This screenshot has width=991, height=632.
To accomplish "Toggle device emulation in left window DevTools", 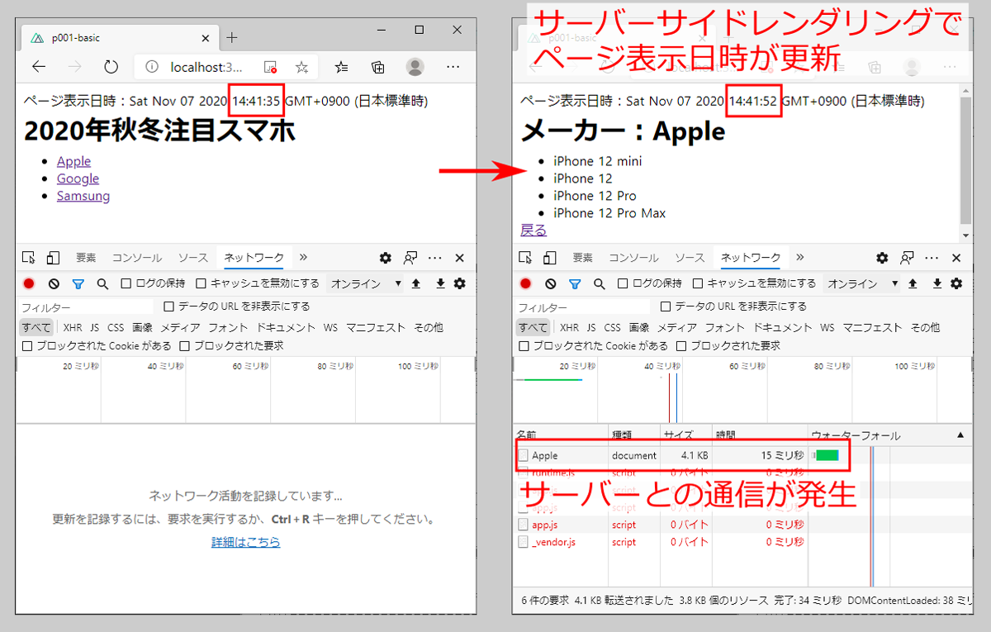I will 53,258.
